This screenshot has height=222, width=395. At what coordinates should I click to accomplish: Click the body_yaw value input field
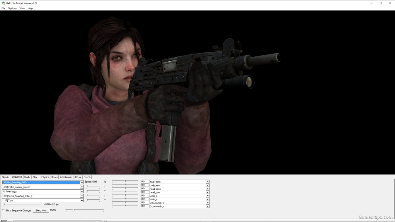[x=144, y=185]
